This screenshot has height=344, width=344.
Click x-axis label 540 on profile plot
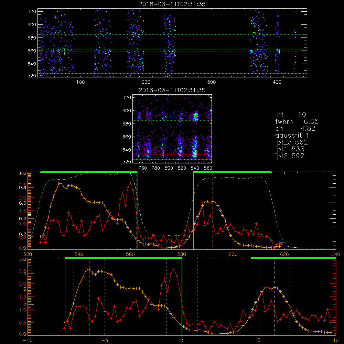tap(79, 255)
